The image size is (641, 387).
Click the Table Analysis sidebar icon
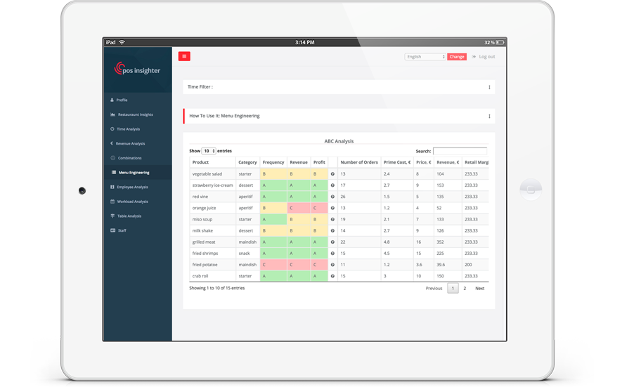pyautogui.click(x=112, y=216)
